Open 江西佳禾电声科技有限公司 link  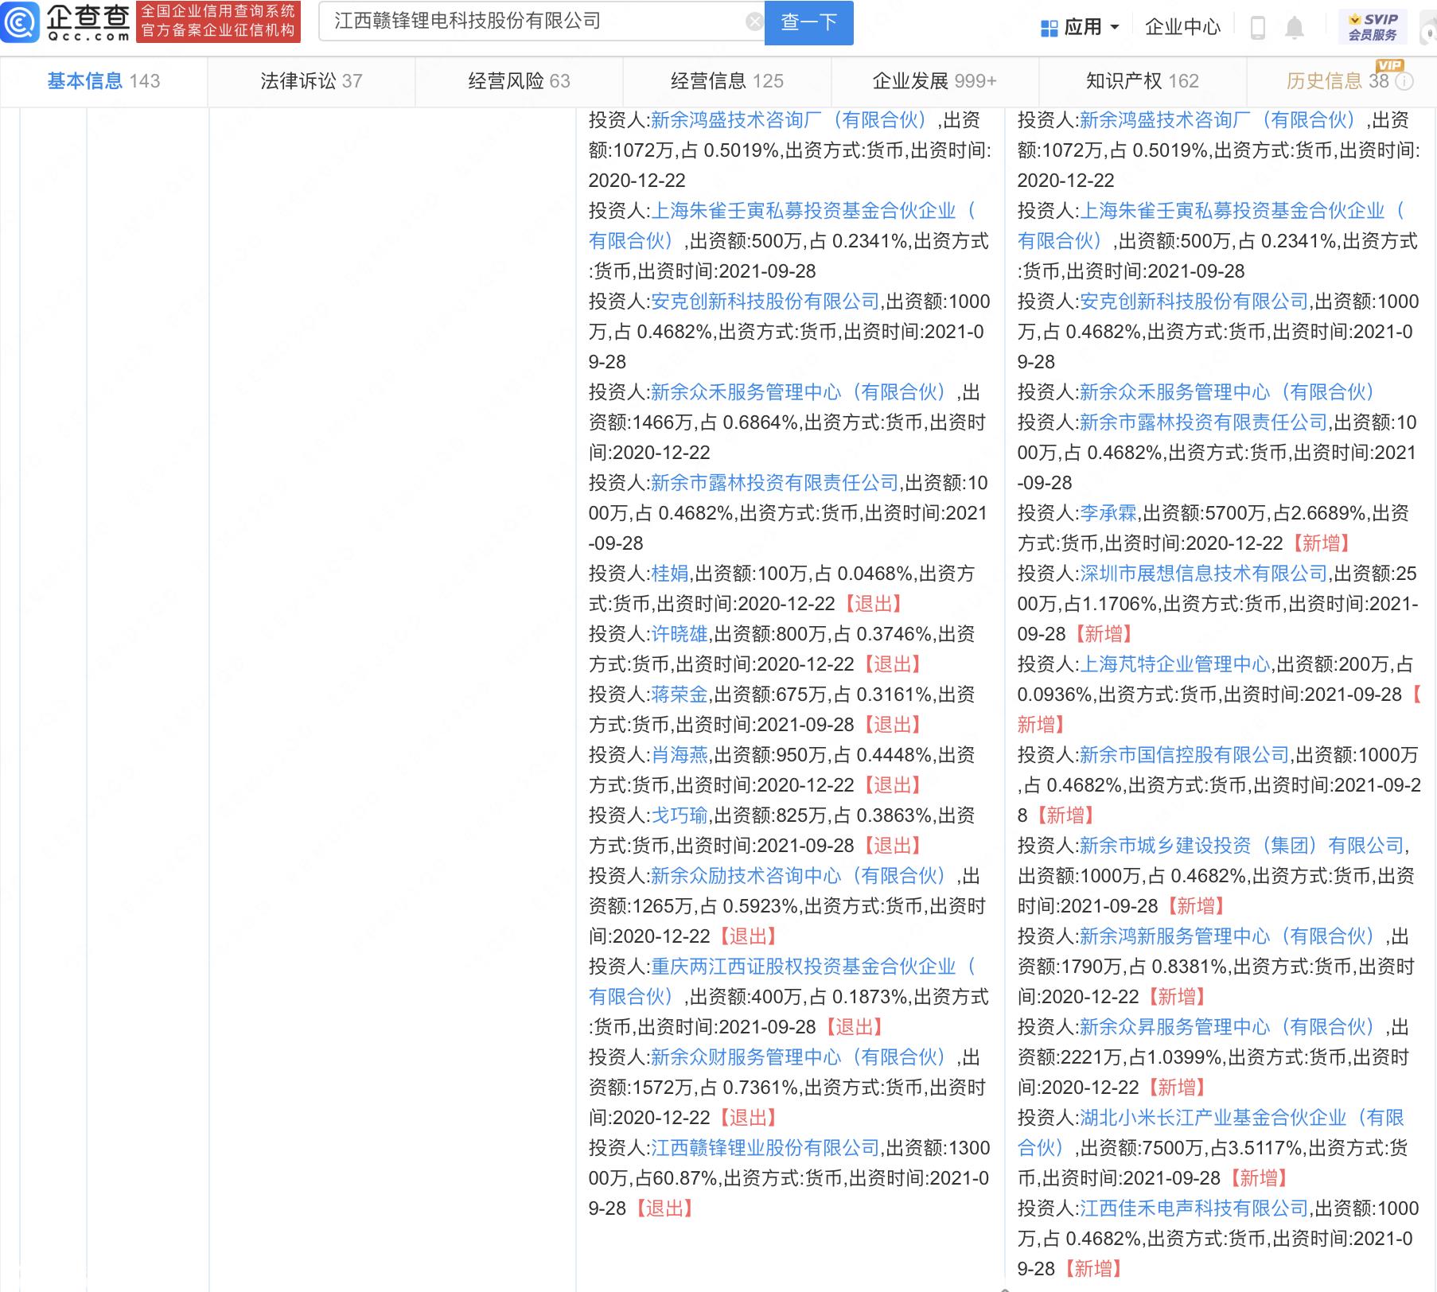(x=1194, y=1208)
